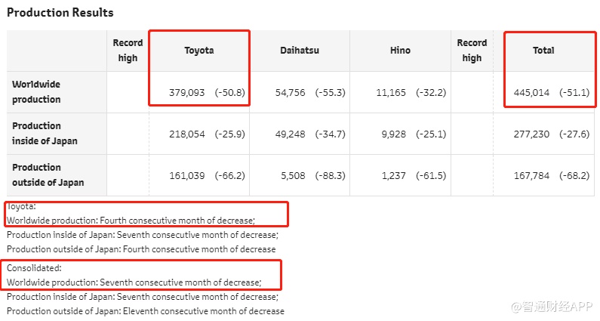Select the Consolidated label below the table

[x=34, y=268]
